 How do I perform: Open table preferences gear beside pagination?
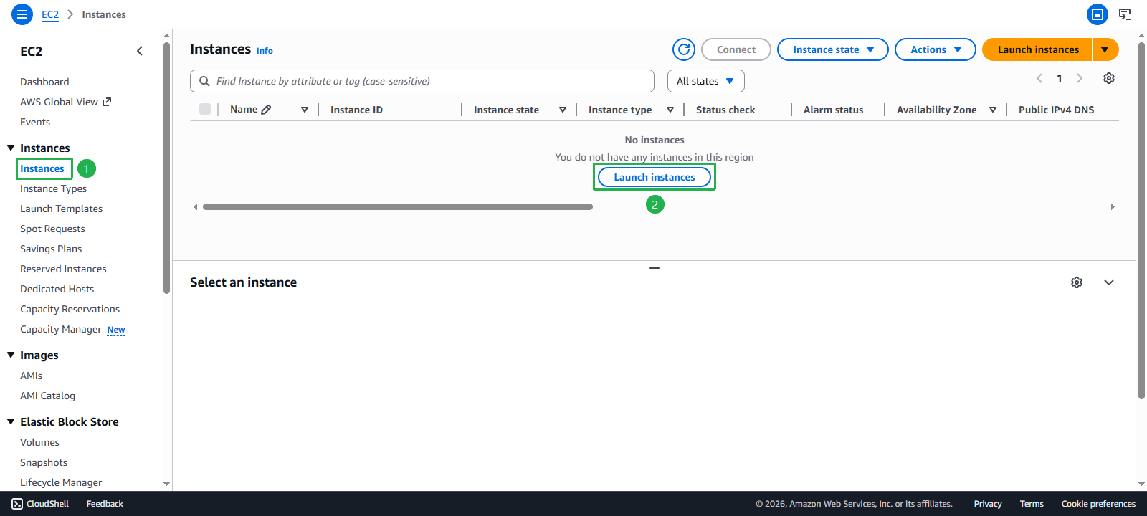pyautogui.click(x=1109, y=78)
